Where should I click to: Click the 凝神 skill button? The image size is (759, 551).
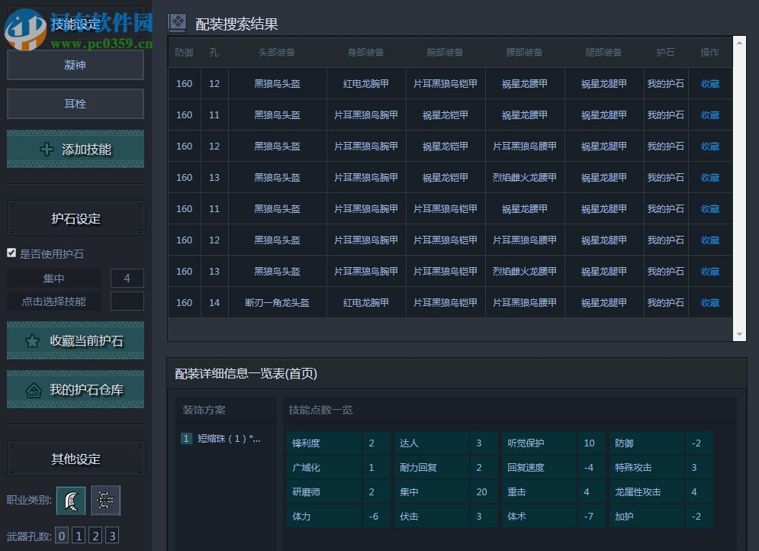click(x=75, y=65)
